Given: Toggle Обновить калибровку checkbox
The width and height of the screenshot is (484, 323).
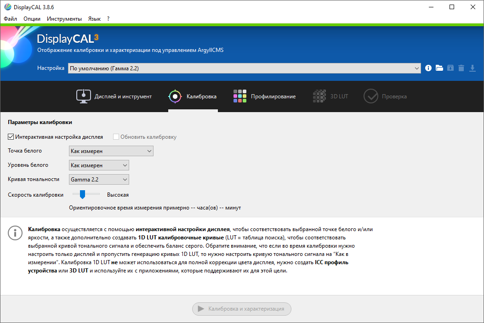Looking at the screenshot, I should pos(116,136).
